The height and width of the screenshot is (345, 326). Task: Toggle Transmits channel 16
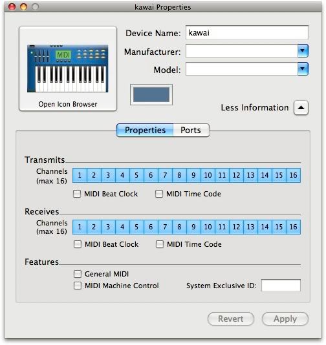point(293,175)
